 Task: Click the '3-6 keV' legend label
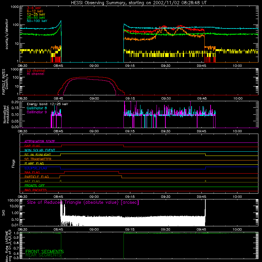(x=34, y=8)
